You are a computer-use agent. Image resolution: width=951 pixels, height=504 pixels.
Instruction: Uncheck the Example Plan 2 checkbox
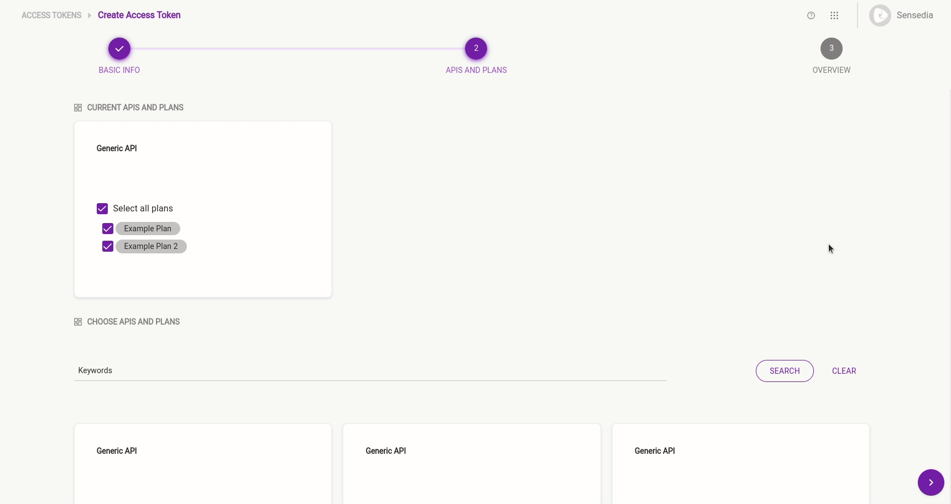(107, 246)
